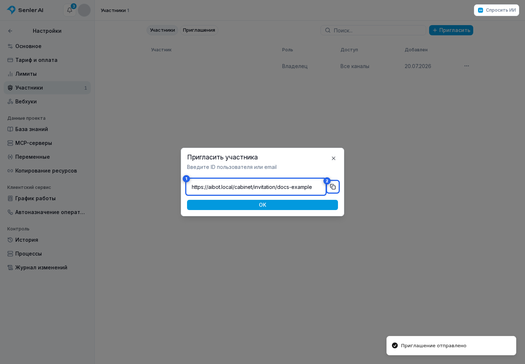Open График работы section
525x364 pixels.
pos(47,198)
